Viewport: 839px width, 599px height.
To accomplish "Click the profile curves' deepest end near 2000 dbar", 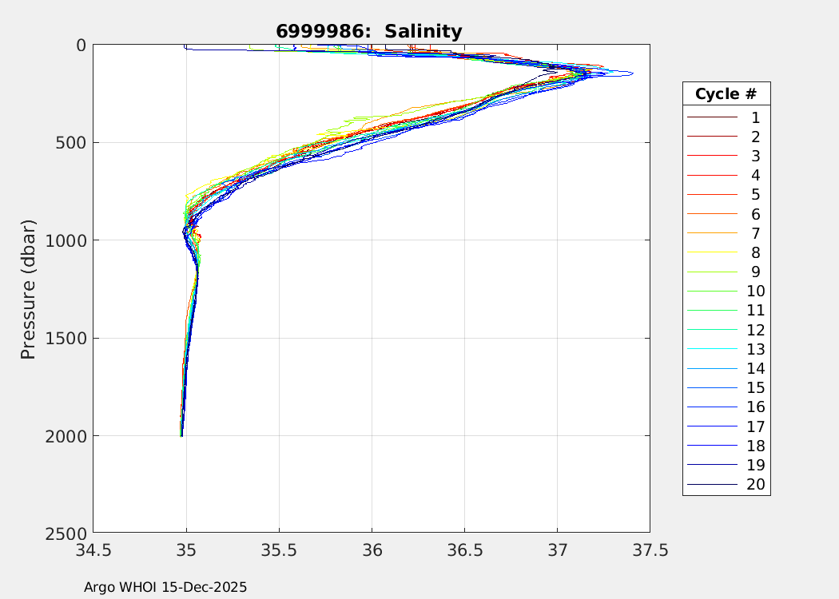I will point(181,434).
